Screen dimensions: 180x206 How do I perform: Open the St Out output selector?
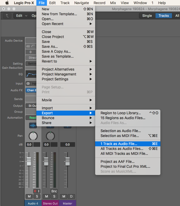click(31, 106)
